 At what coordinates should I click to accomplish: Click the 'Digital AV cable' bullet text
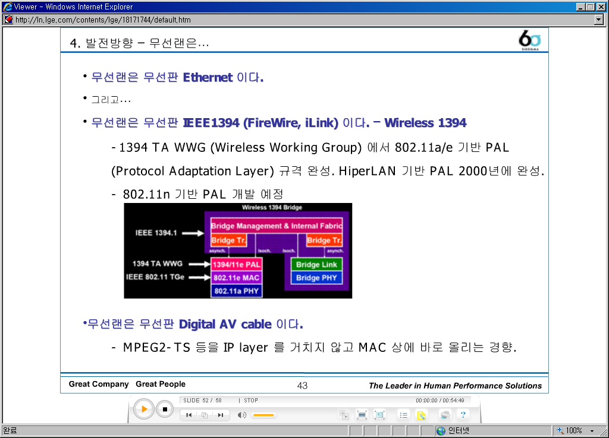tap(225, 324)
